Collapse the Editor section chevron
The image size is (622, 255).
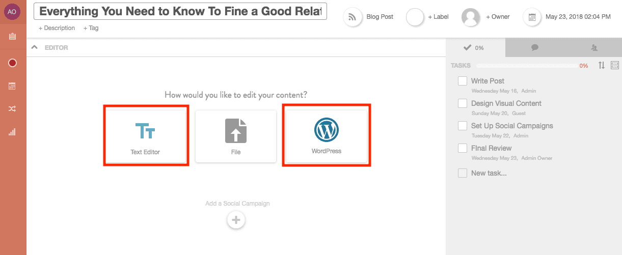click(35, 47)
